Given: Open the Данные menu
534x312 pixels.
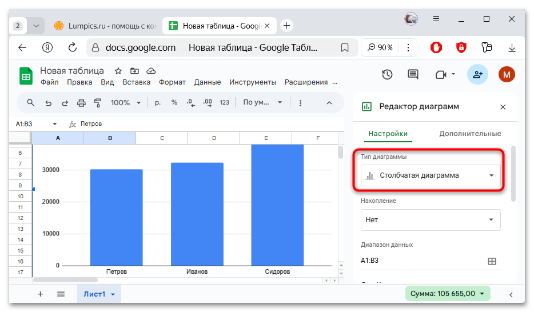Looking at the screenshot, I should (208, 82).
